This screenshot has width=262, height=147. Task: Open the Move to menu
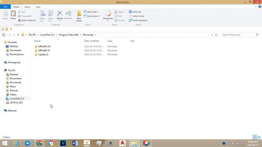[42, 16]
